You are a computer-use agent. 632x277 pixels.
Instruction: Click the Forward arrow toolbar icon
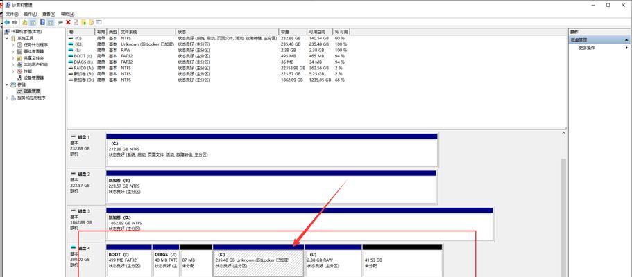(15, 23)
